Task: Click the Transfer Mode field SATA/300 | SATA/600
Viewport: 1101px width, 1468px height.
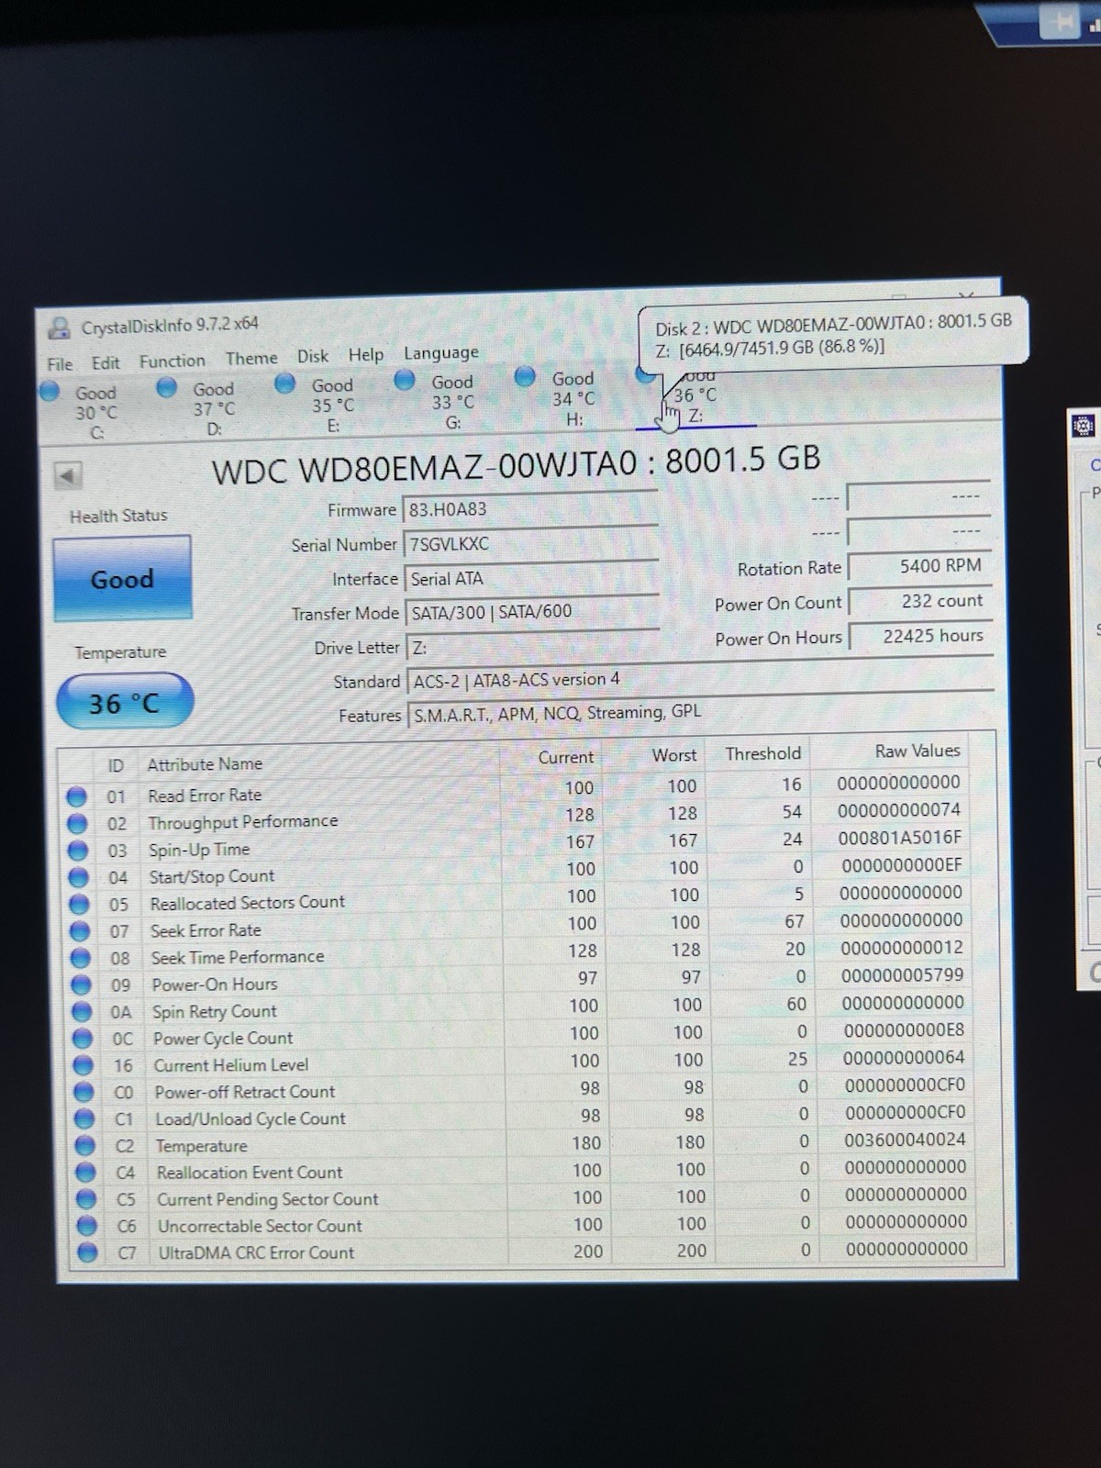Action: click(x=532, y=612)
